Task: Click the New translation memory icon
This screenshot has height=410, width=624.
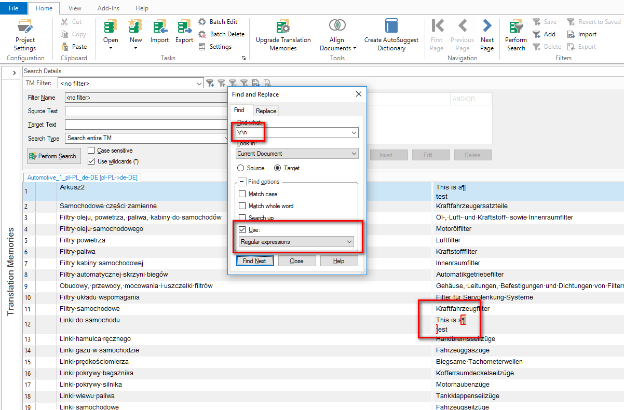Action: click(135, 26)
